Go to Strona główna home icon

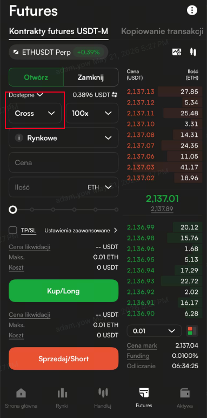[21, 393]
